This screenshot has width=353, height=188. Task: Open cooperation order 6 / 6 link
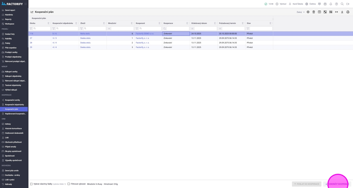tap(55, 33)
